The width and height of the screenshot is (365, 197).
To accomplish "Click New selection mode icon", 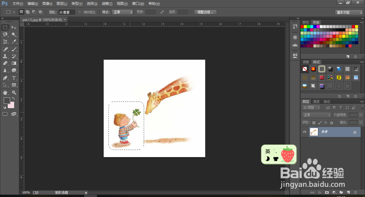I will click(22, 12).
